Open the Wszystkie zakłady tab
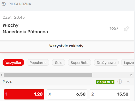The image size is (135, 101). 66,46
